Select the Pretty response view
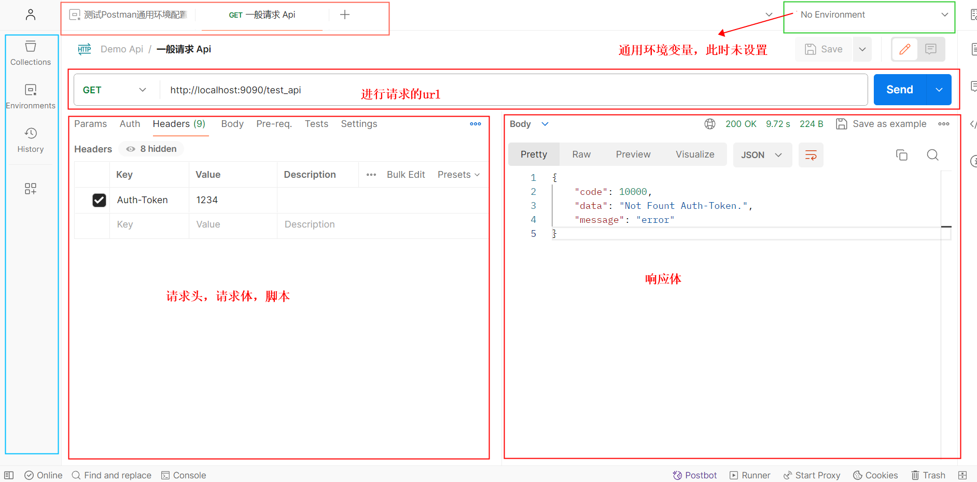Screen dimensions: 977x482 (x=534, y=154)
